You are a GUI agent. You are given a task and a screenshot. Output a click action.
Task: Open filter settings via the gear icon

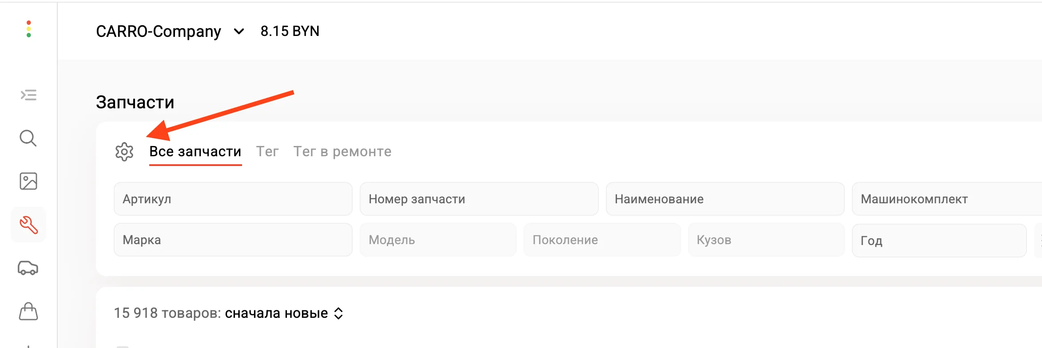click(124, 152)
